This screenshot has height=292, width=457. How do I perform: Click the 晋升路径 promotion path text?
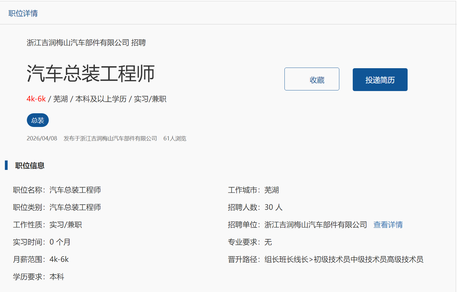(x=325, y=259)
